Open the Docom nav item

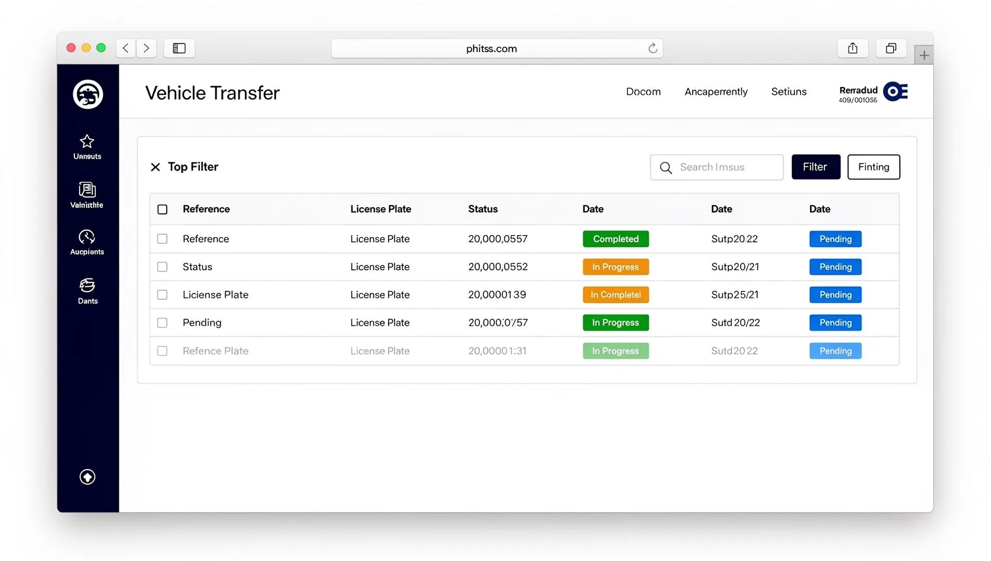[x=643, y=92]
